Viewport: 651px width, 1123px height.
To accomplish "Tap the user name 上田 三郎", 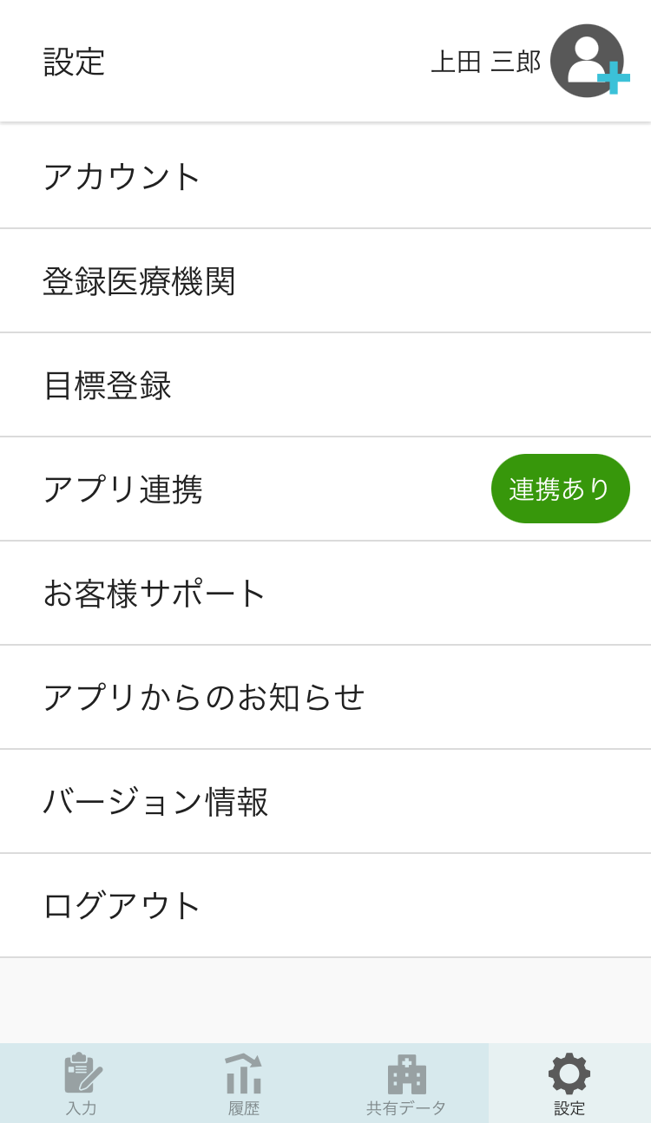I will click(x=486, y=62).
